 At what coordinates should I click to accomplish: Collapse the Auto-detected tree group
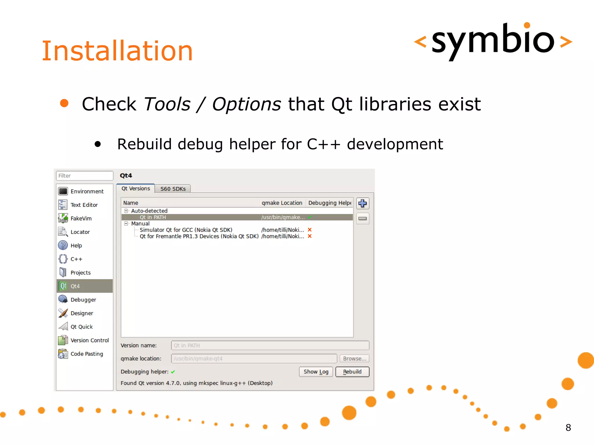[126, 211]
